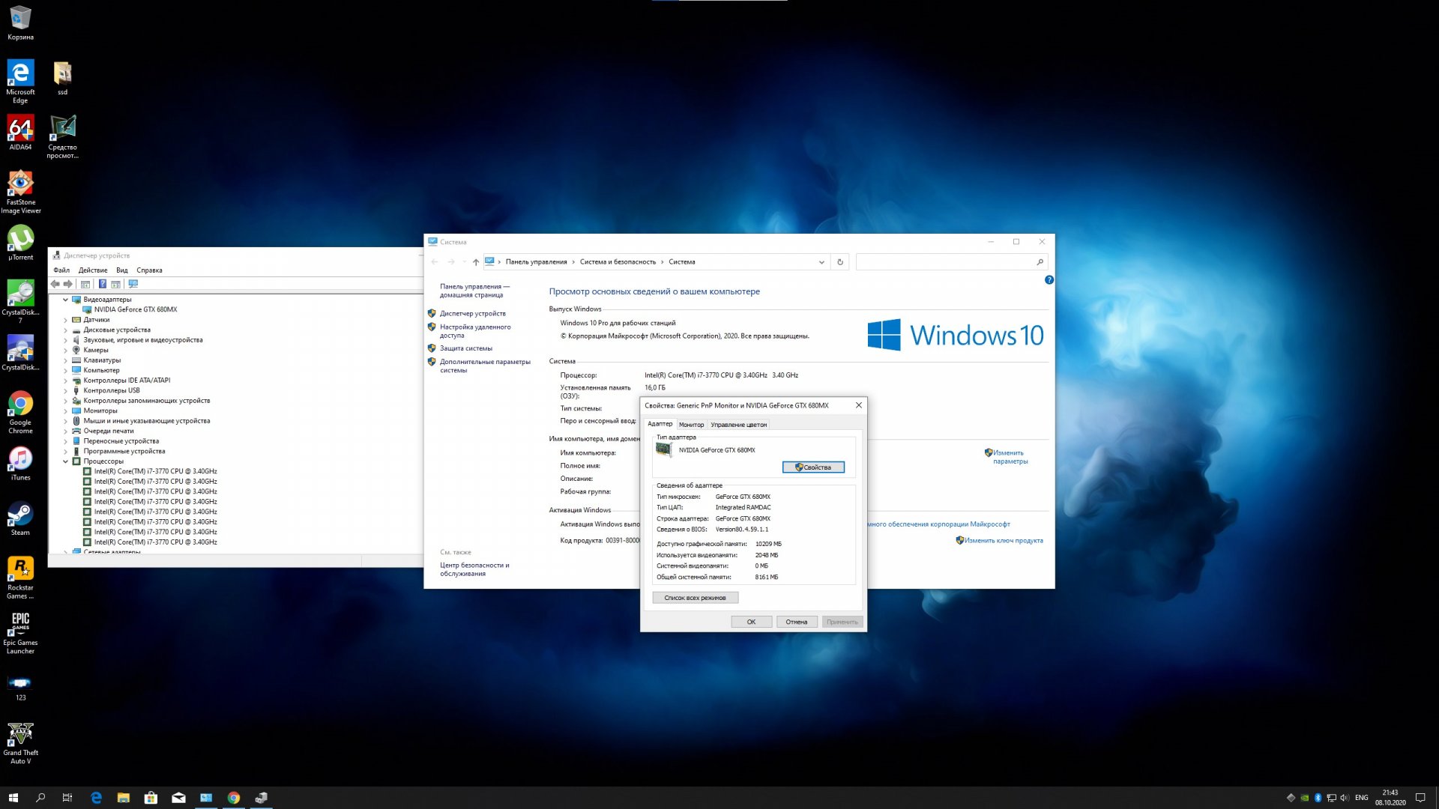Open the Windows Start menu
Viewport: 1439px width, 809px height.
tap(13, 798)
